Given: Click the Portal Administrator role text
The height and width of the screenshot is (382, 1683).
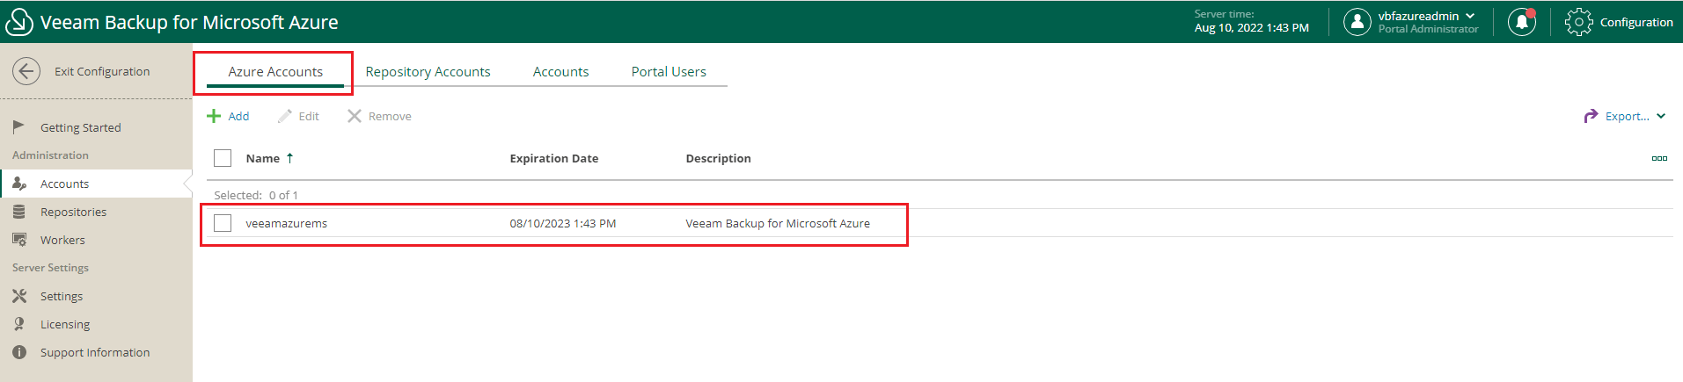Looking at the screenshot, I should tap(1429, 29).
